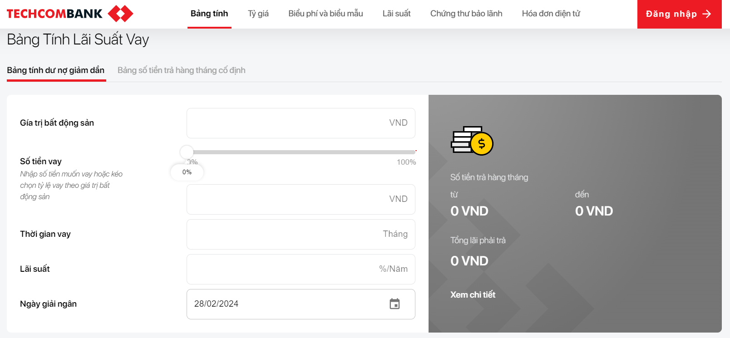The image size is (730, 338).
Task: Go to Tỷ giá page
Action: [258, 14]
